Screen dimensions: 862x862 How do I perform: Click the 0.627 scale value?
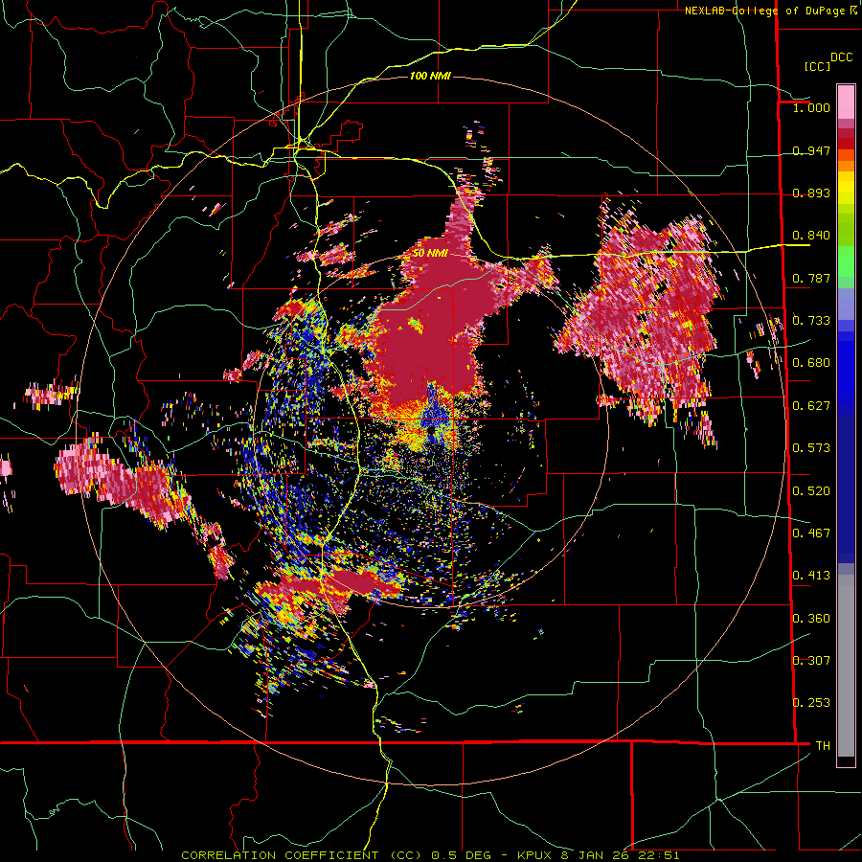tap(811, 406)
